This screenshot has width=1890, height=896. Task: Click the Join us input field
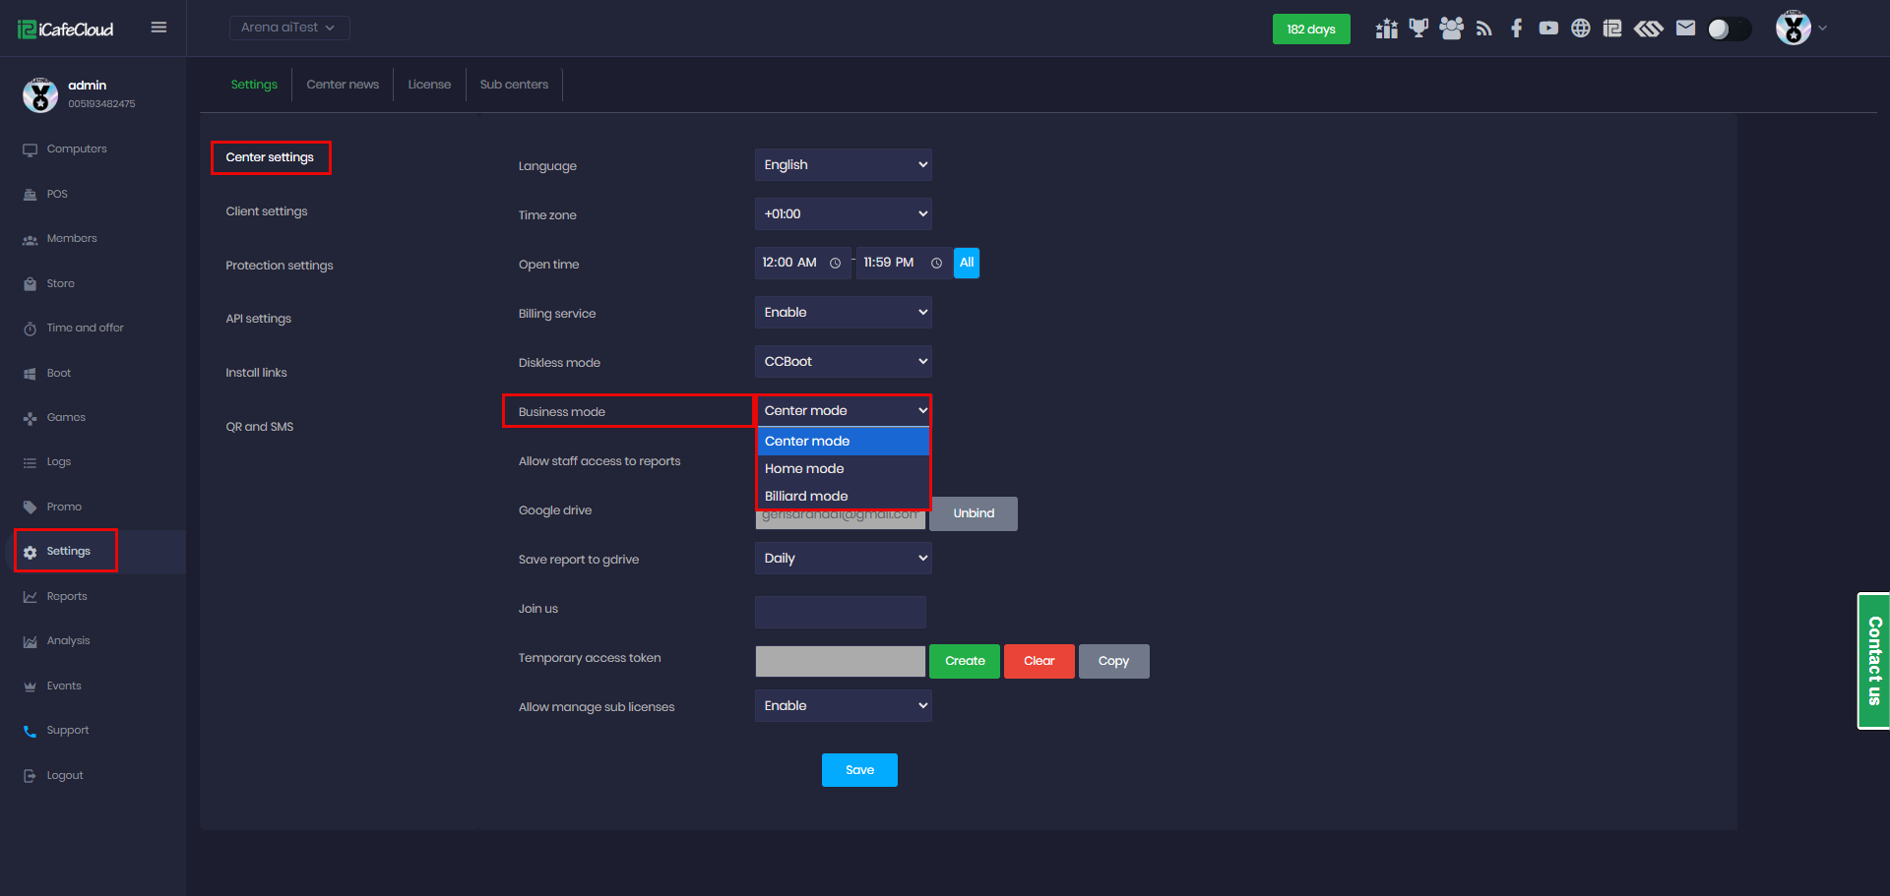[840, 612]
